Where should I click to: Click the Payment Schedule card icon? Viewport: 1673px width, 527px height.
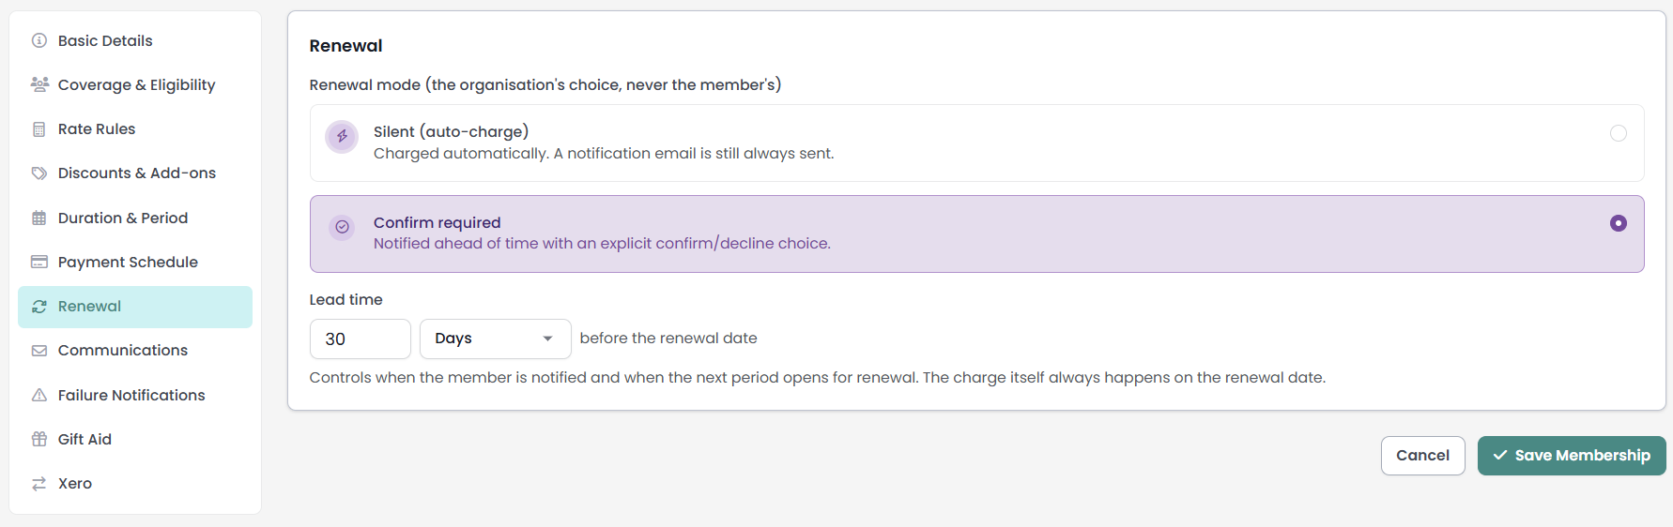coord(39,262)
